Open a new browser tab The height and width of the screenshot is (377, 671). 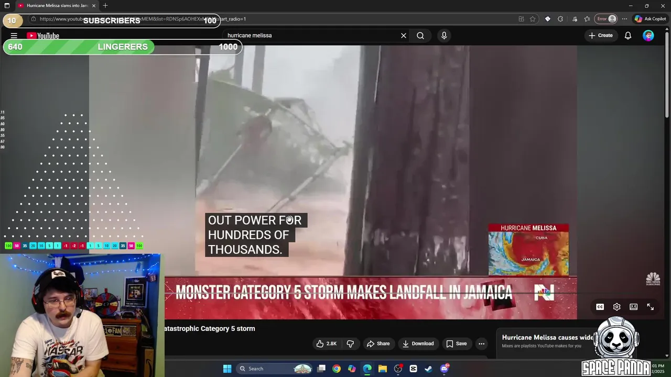(105, 6)
